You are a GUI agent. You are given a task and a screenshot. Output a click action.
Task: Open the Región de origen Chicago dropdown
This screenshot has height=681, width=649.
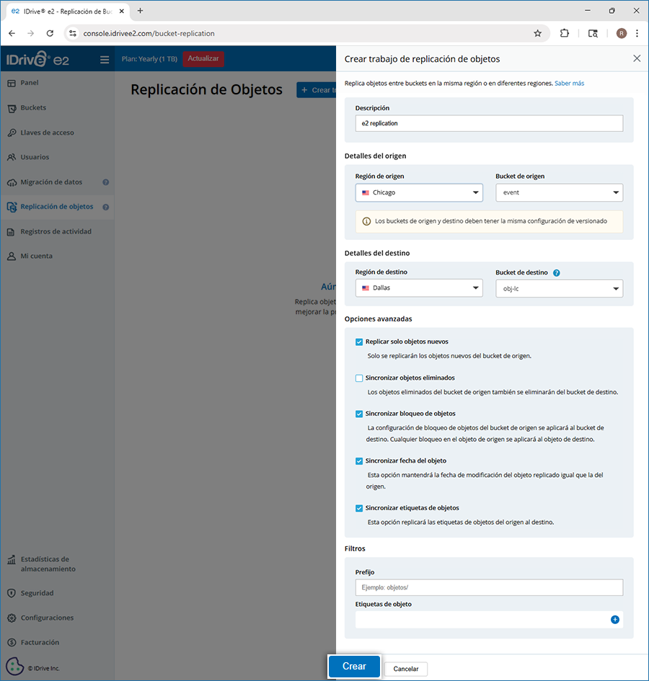tap(419, 192)
